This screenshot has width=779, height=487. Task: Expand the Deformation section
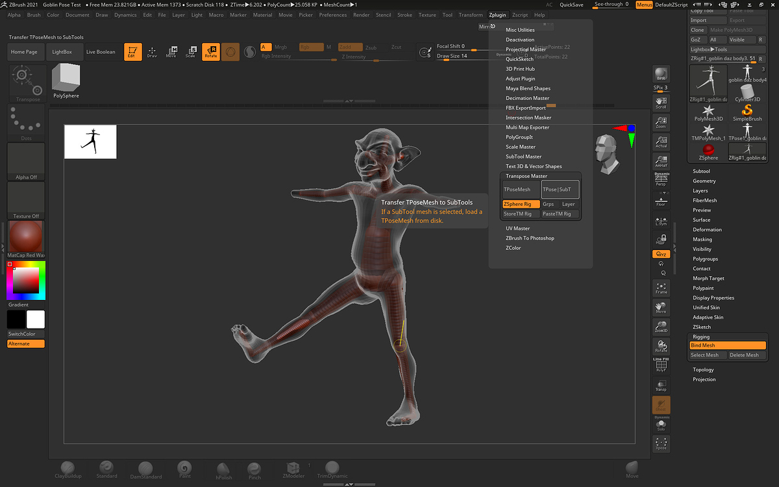click(707, 230)
